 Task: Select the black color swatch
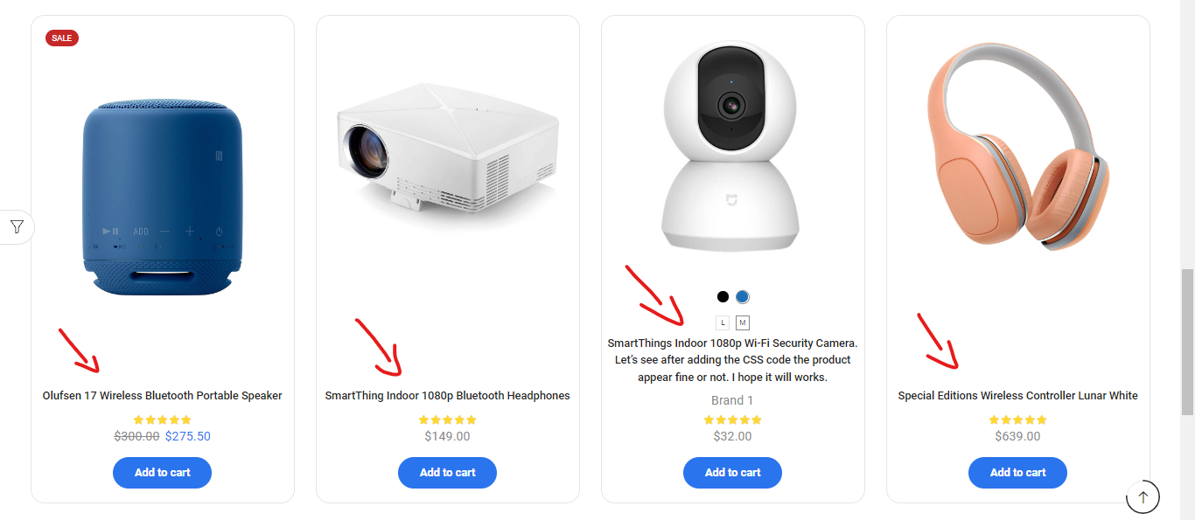(x=723, y=297)
